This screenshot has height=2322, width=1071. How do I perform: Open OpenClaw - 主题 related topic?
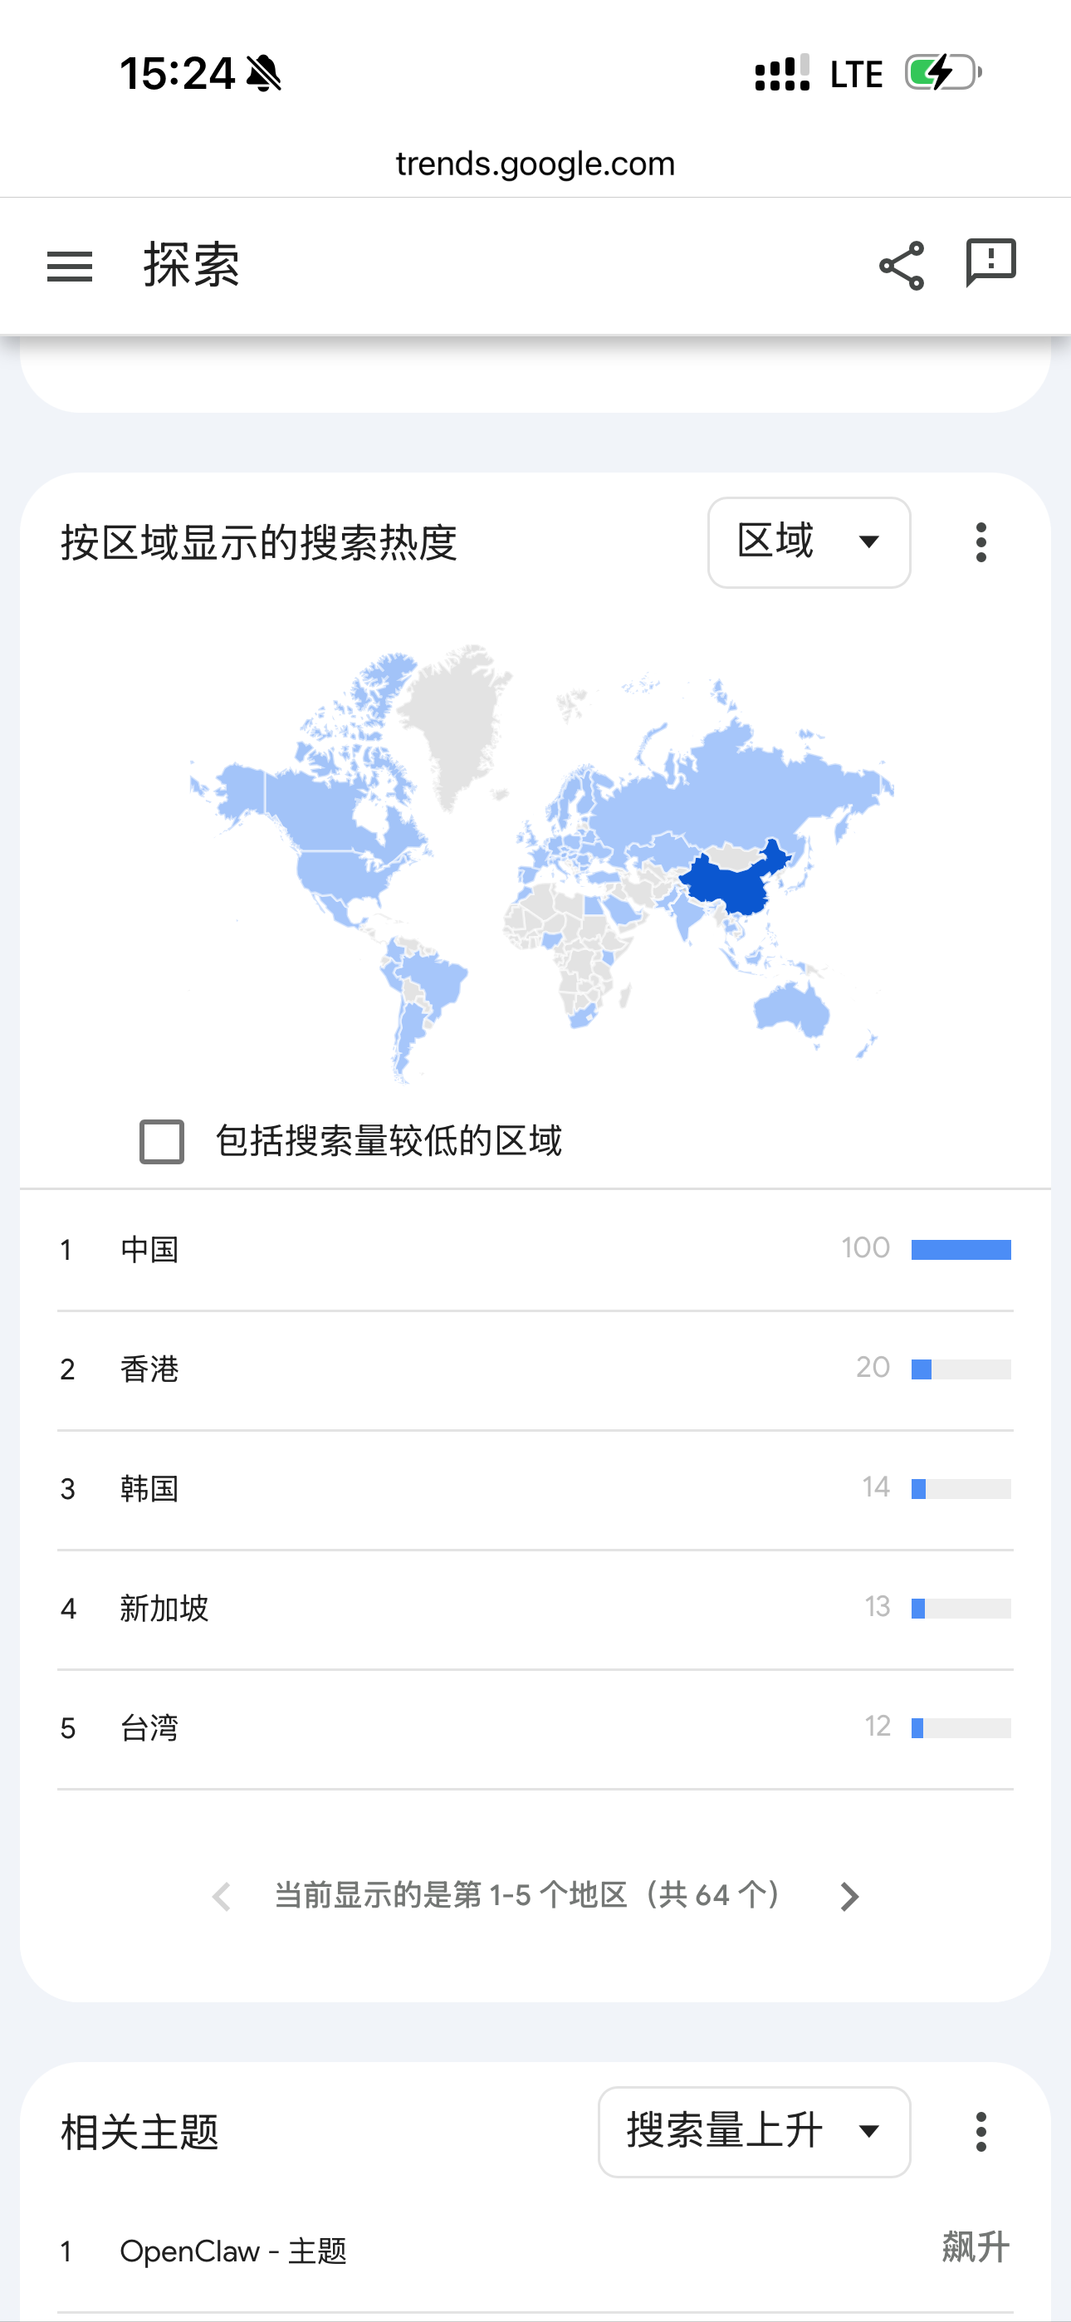coord(232,2251)
